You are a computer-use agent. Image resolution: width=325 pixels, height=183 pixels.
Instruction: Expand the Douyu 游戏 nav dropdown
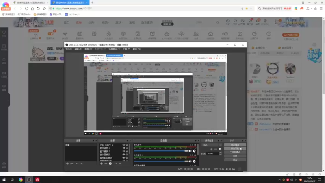[119, 22]
